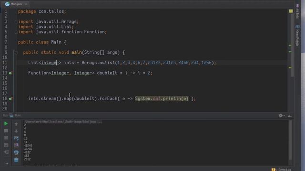Viewport: 305px width, 171px height.
Task: Click 'System.out.println(e)' on line 18
Action: 162,99
